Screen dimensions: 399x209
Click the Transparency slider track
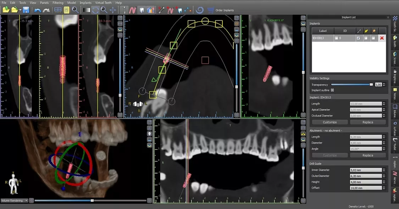tap(351, 85)
